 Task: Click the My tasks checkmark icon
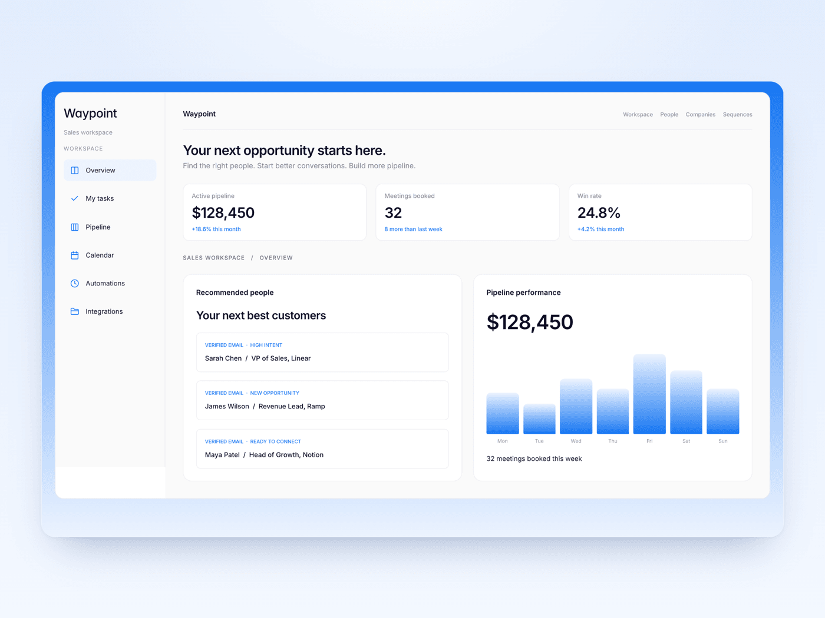click(x=75, y=198)
